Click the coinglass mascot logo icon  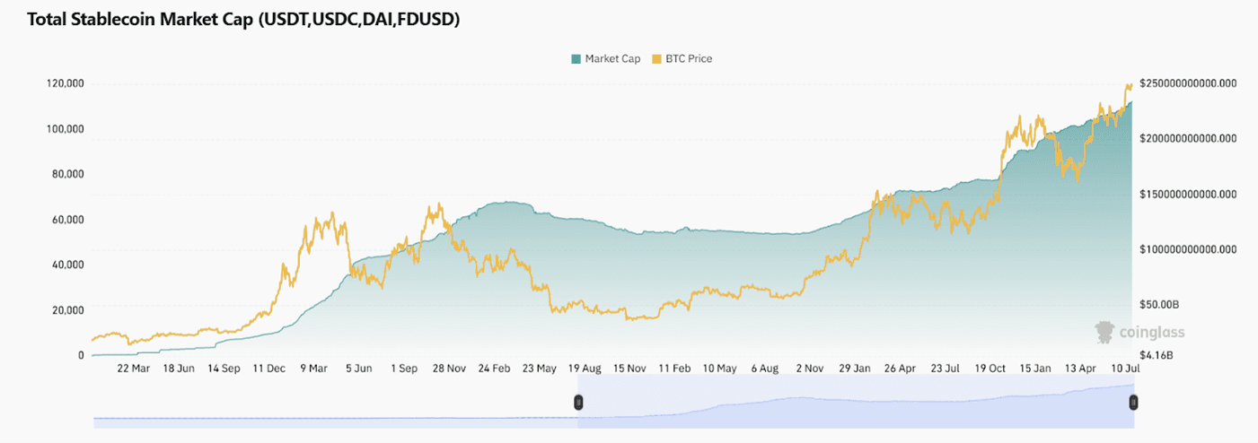click(1104, 332)
